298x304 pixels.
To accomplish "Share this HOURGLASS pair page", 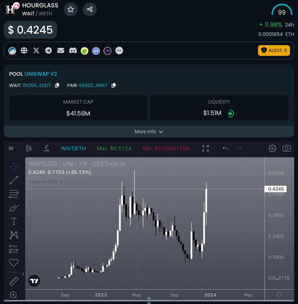I will click(x=90, y=9).
